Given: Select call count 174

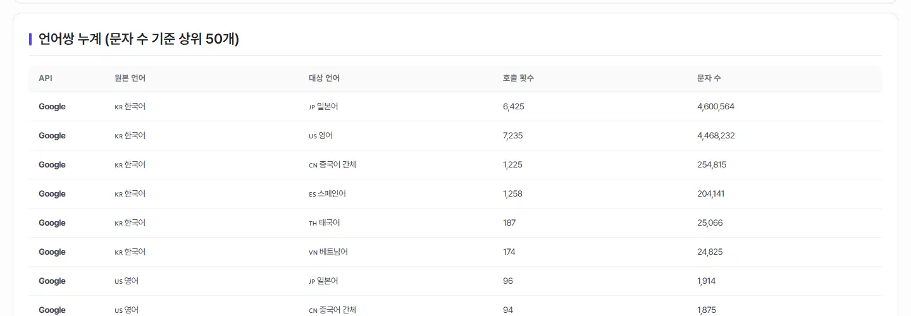Looking at the screenshot, I should tap(509, 252).
